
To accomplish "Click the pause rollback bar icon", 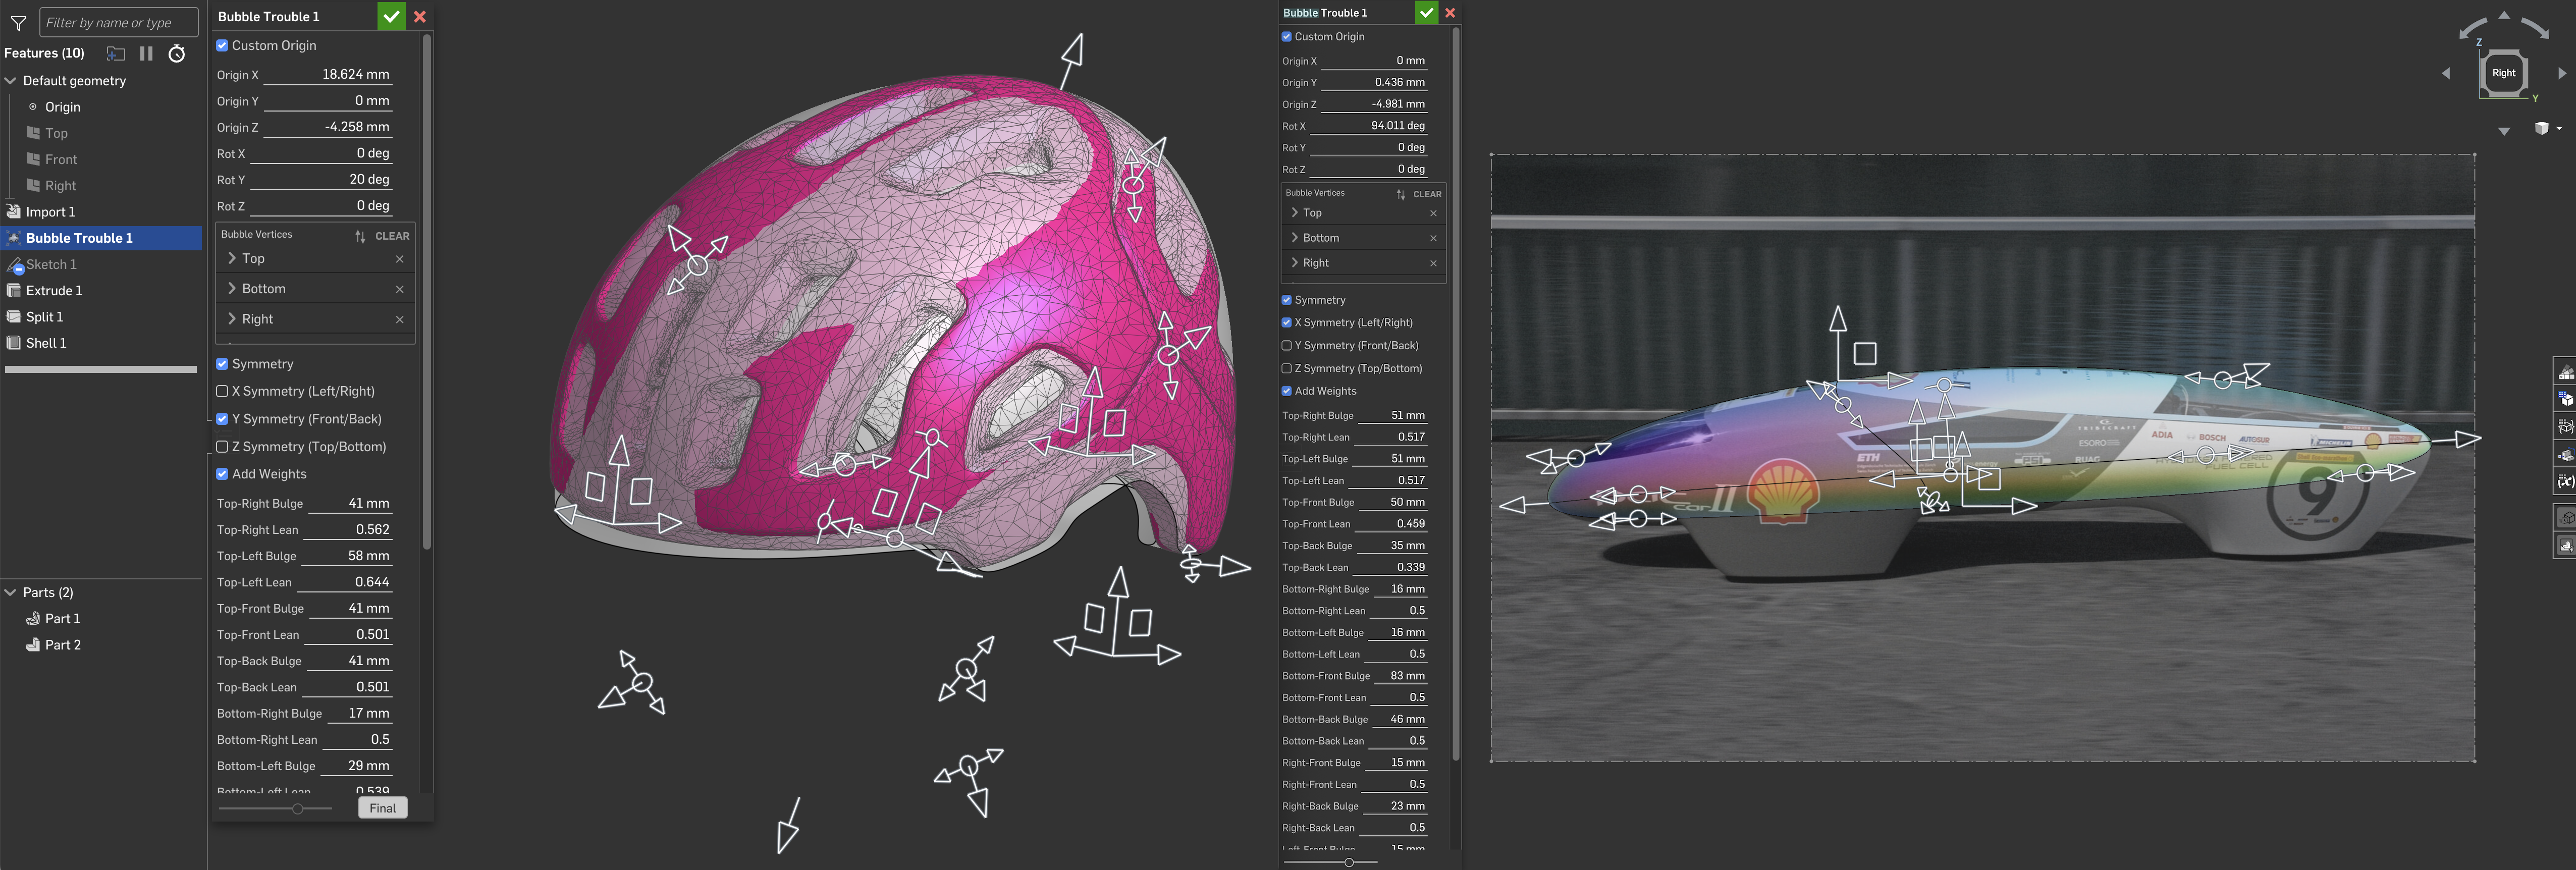I will tap(146, 54).
